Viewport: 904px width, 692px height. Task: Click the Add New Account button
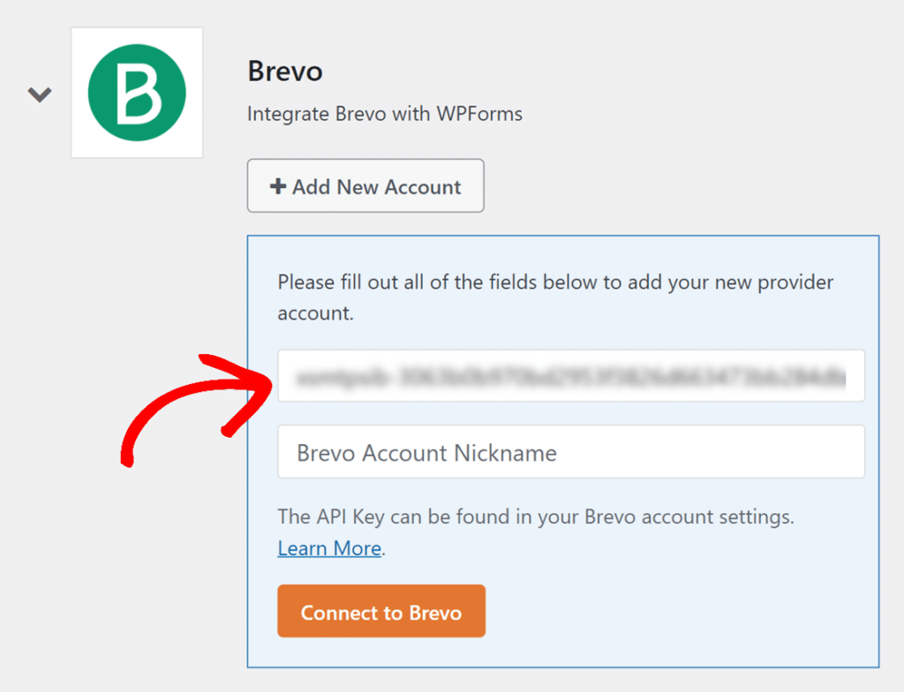click(x=365, y=186)
